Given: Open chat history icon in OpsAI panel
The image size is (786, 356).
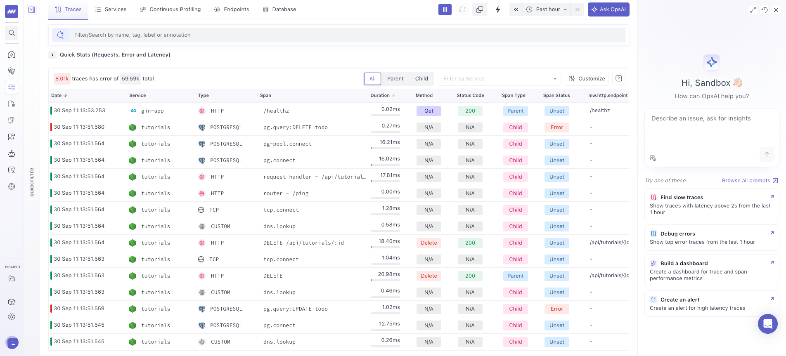Looking at the screenshot, I should [765, 10].
